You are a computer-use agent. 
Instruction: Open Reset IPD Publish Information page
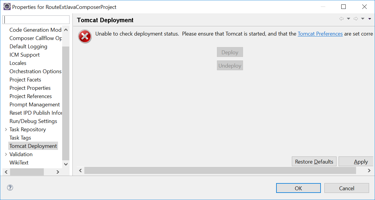[36, 113]
